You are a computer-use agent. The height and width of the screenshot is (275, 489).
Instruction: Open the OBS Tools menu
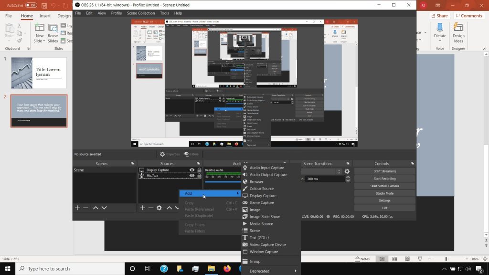164,13
